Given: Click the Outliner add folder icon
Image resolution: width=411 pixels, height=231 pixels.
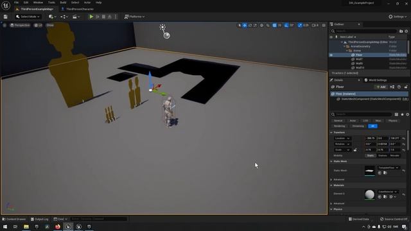Looking at the screenshot, I should click(401, 31).
